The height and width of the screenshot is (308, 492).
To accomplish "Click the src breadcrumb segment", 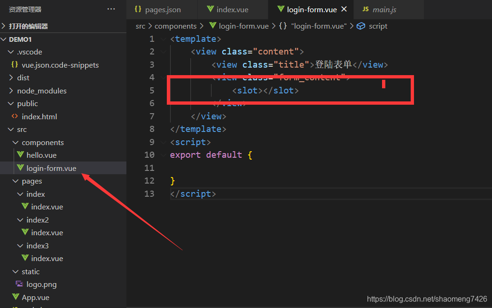I will point(140,26).
